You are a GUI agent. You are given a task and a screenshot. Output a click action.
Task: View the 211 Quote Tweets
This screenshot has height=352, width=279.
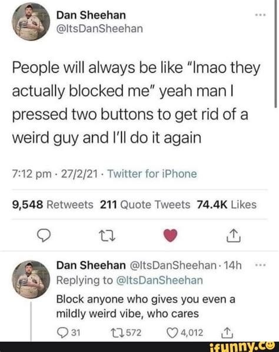(x=145, y=205)
